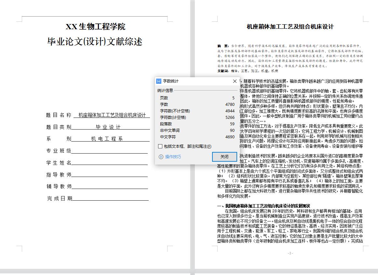Click the play icon beside 操作技巧

pos(161,157)
